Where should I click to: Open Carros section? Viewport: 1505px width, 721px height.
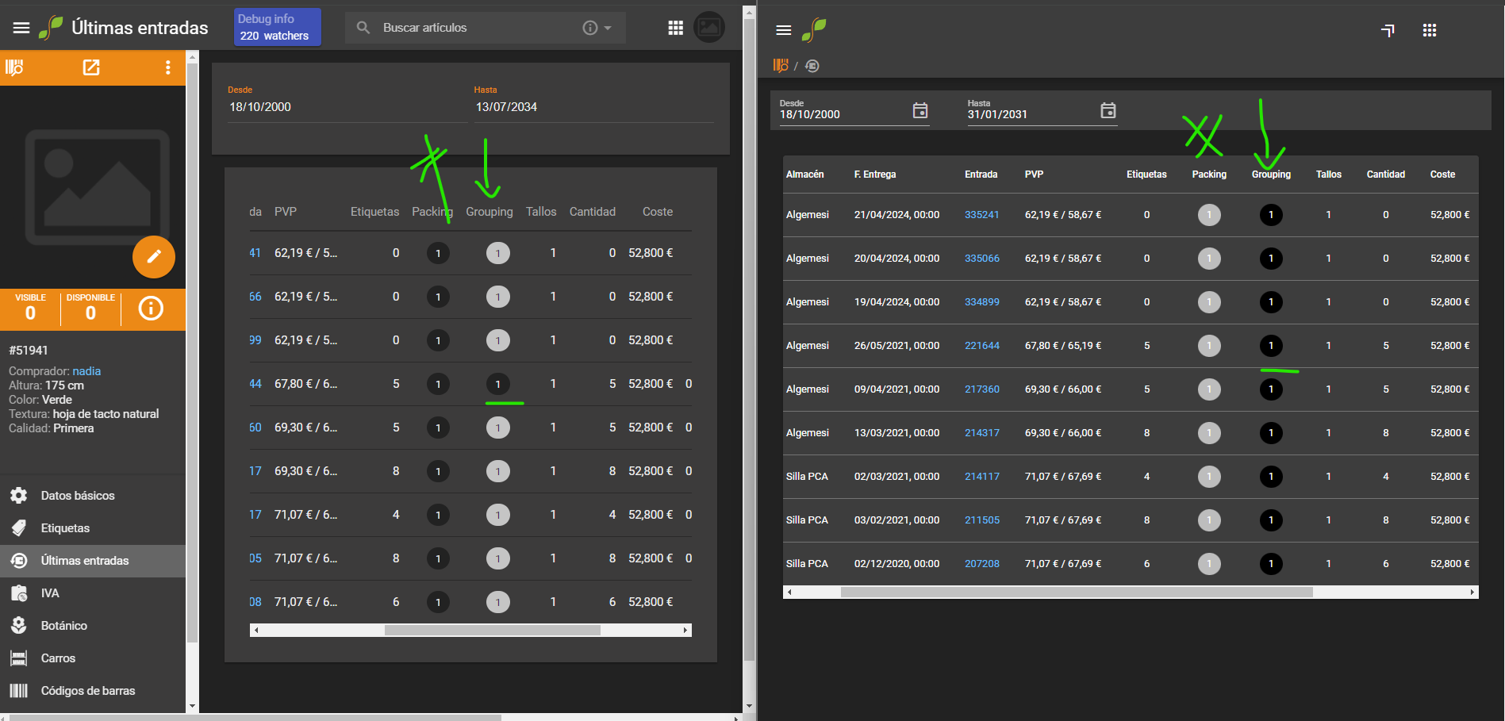(x=93, y=658)
